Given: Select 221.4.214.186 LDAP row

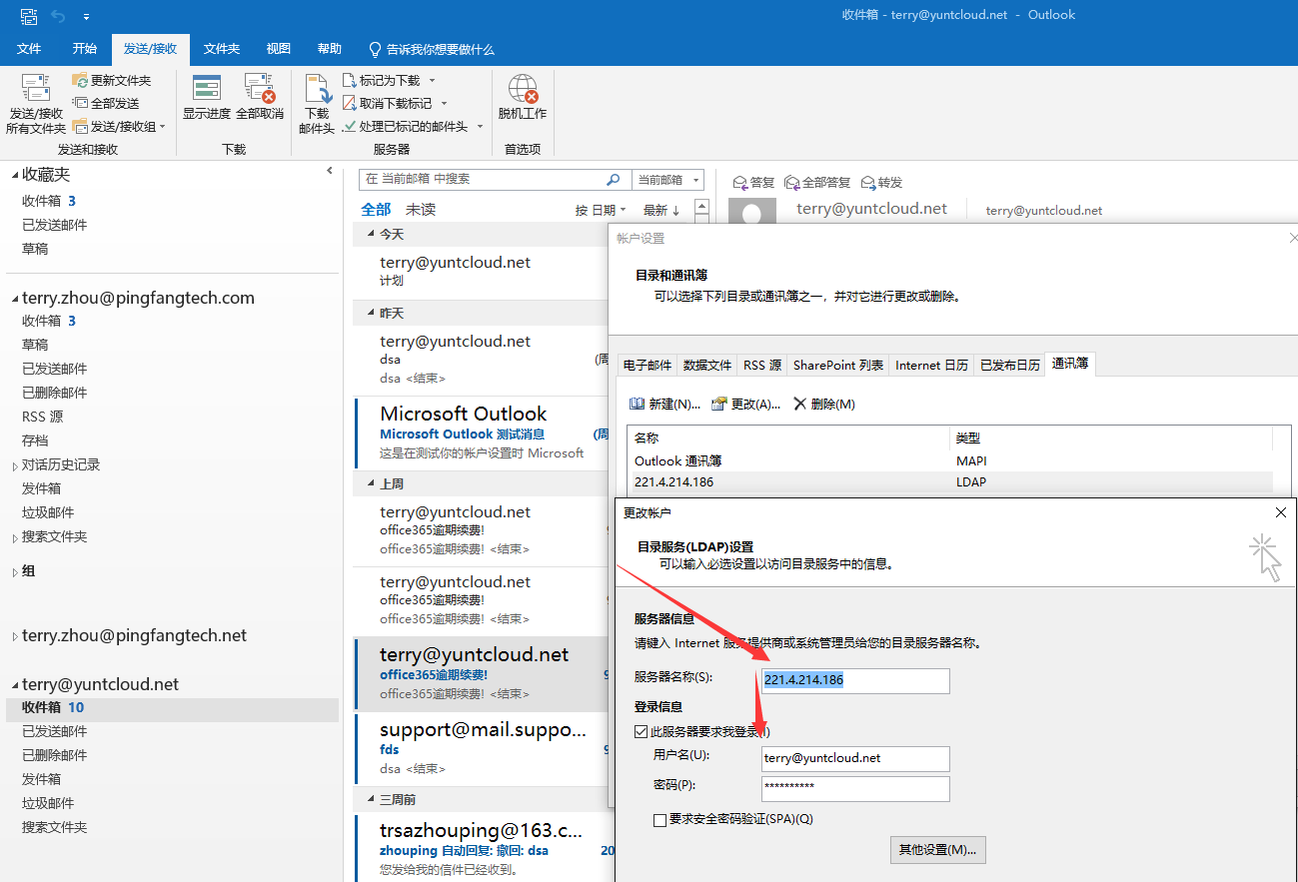Looking at the screenshot, I should (949, 481).
